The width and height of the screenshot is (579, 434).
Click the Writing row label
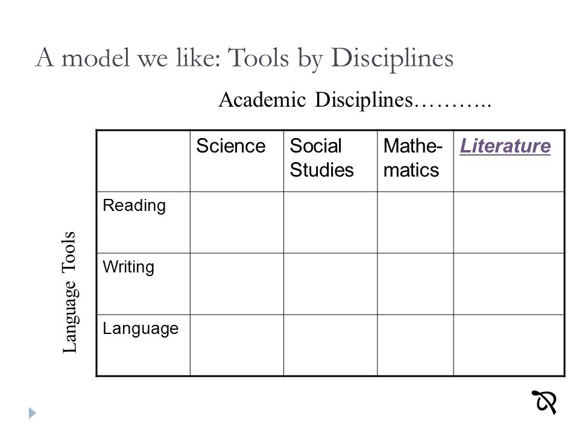click(128, 267)
